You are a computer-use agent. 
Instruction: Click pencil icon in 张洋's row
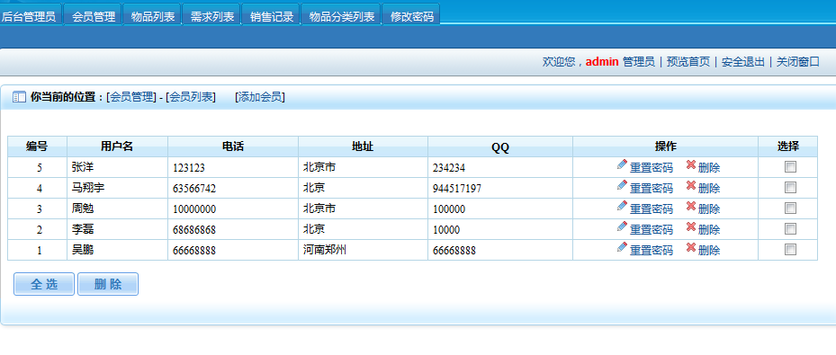click(x=622, y=165)
